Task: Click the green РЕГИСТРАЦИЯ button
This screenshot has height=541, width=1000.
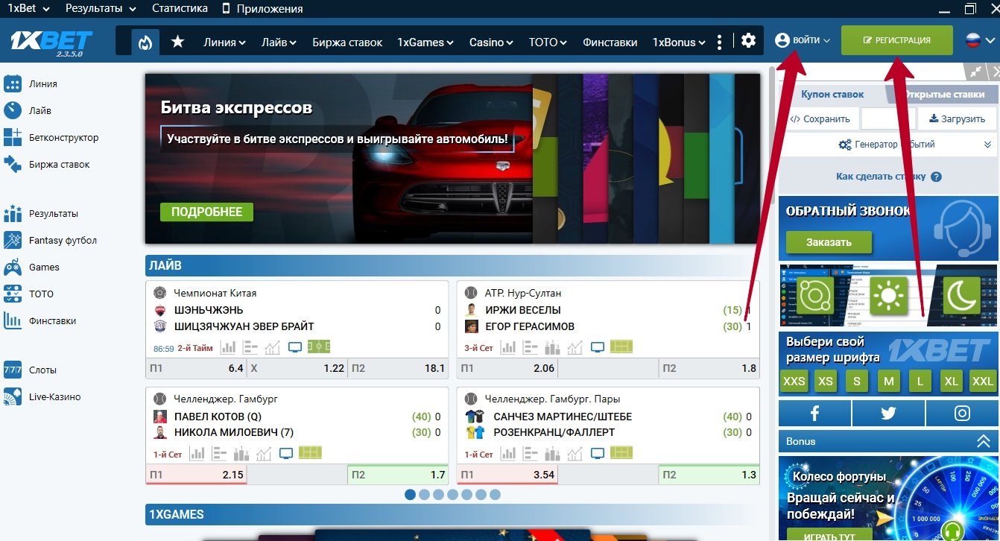Action: click(x=896, y=40)
